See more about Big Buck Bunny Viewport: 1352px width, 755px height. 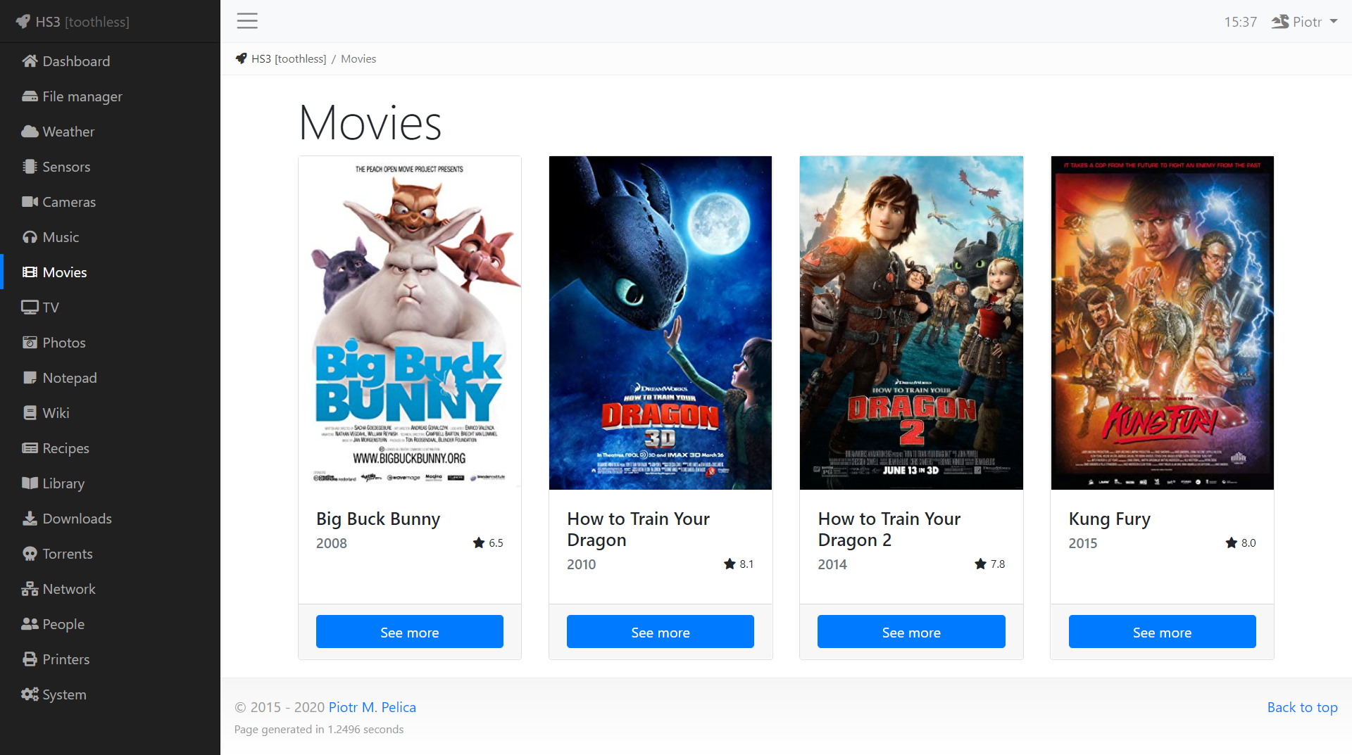pyautogui.click(x=409, y=632)
